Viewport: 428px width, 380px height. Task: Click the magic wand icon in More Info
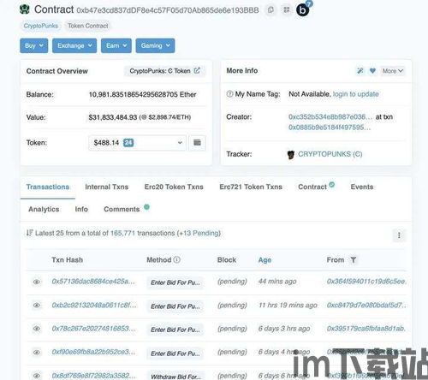[360, 71]
